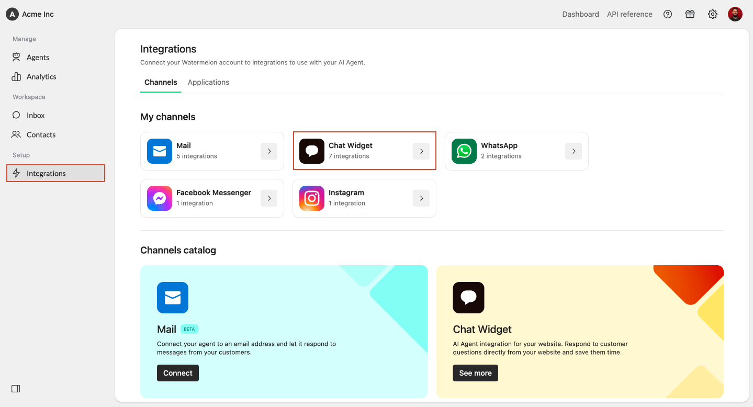753x407 pixels.
Task: Click the Inbox chat bubble icon
Action: 16,115
